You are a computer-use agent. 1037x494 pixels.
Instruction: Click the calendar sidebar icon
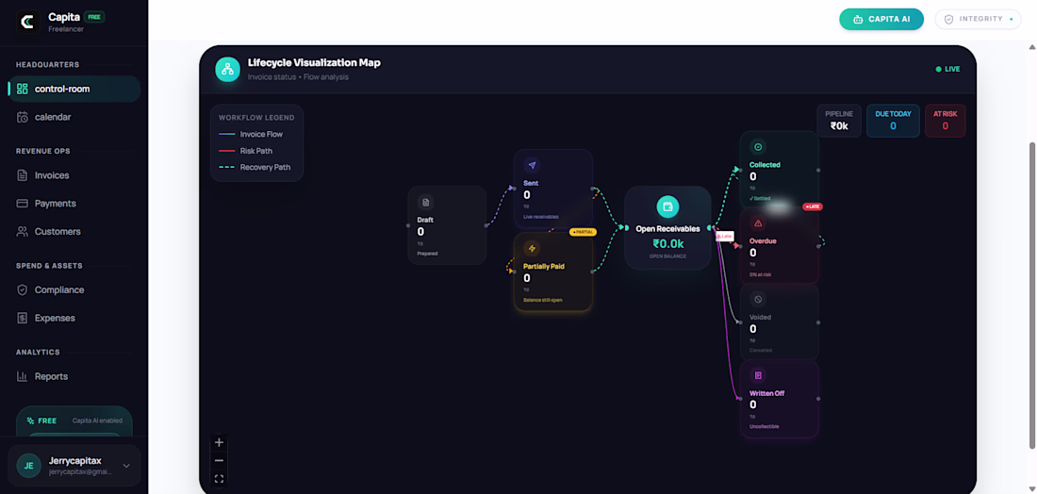23,117
